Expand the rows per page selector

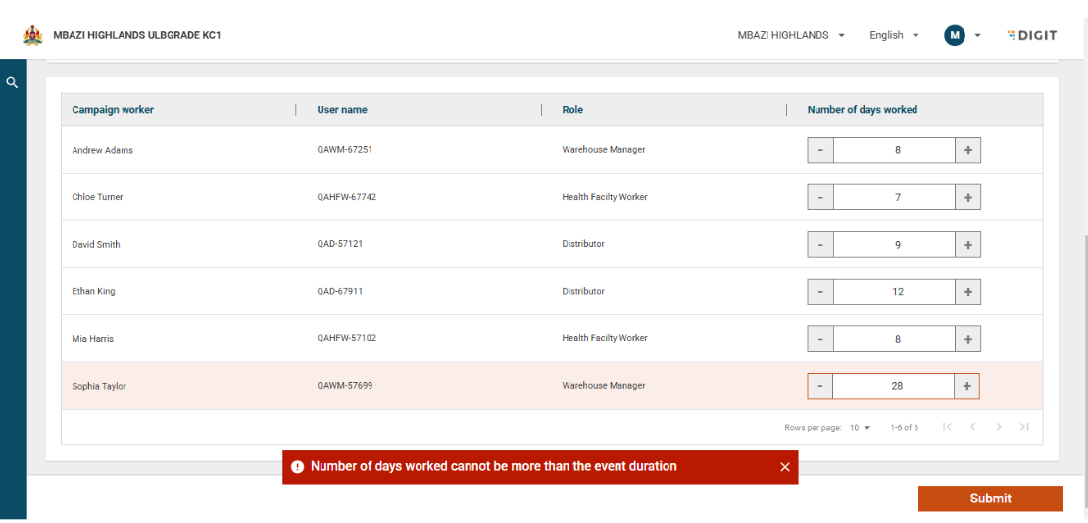tap(861, 428)
